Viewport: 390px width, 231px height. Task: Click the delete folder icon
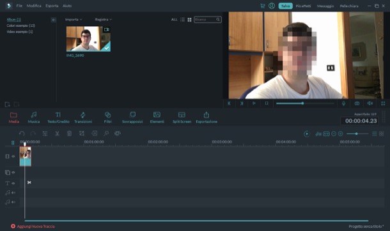coord(17,104)
